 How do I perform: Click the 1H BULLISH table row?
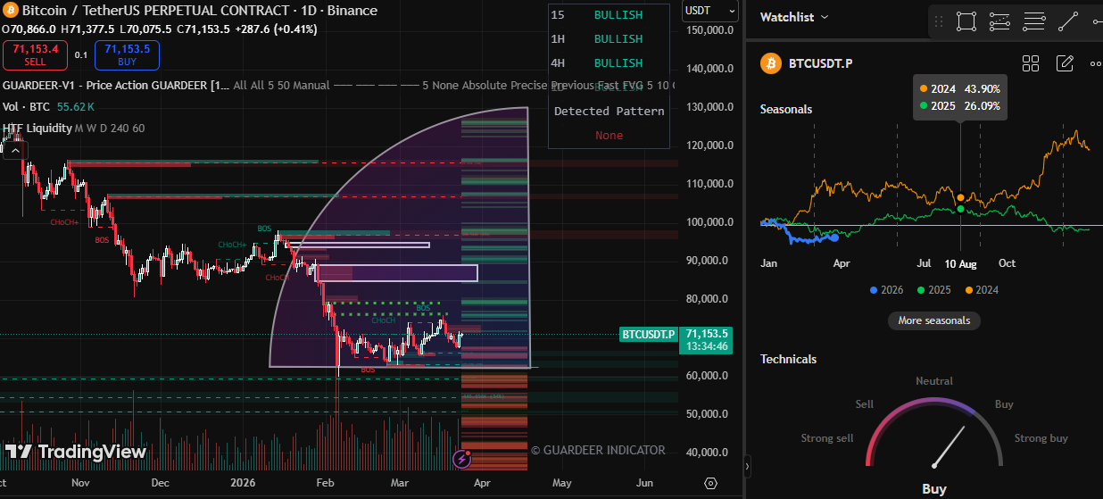(x=609, y=39)
